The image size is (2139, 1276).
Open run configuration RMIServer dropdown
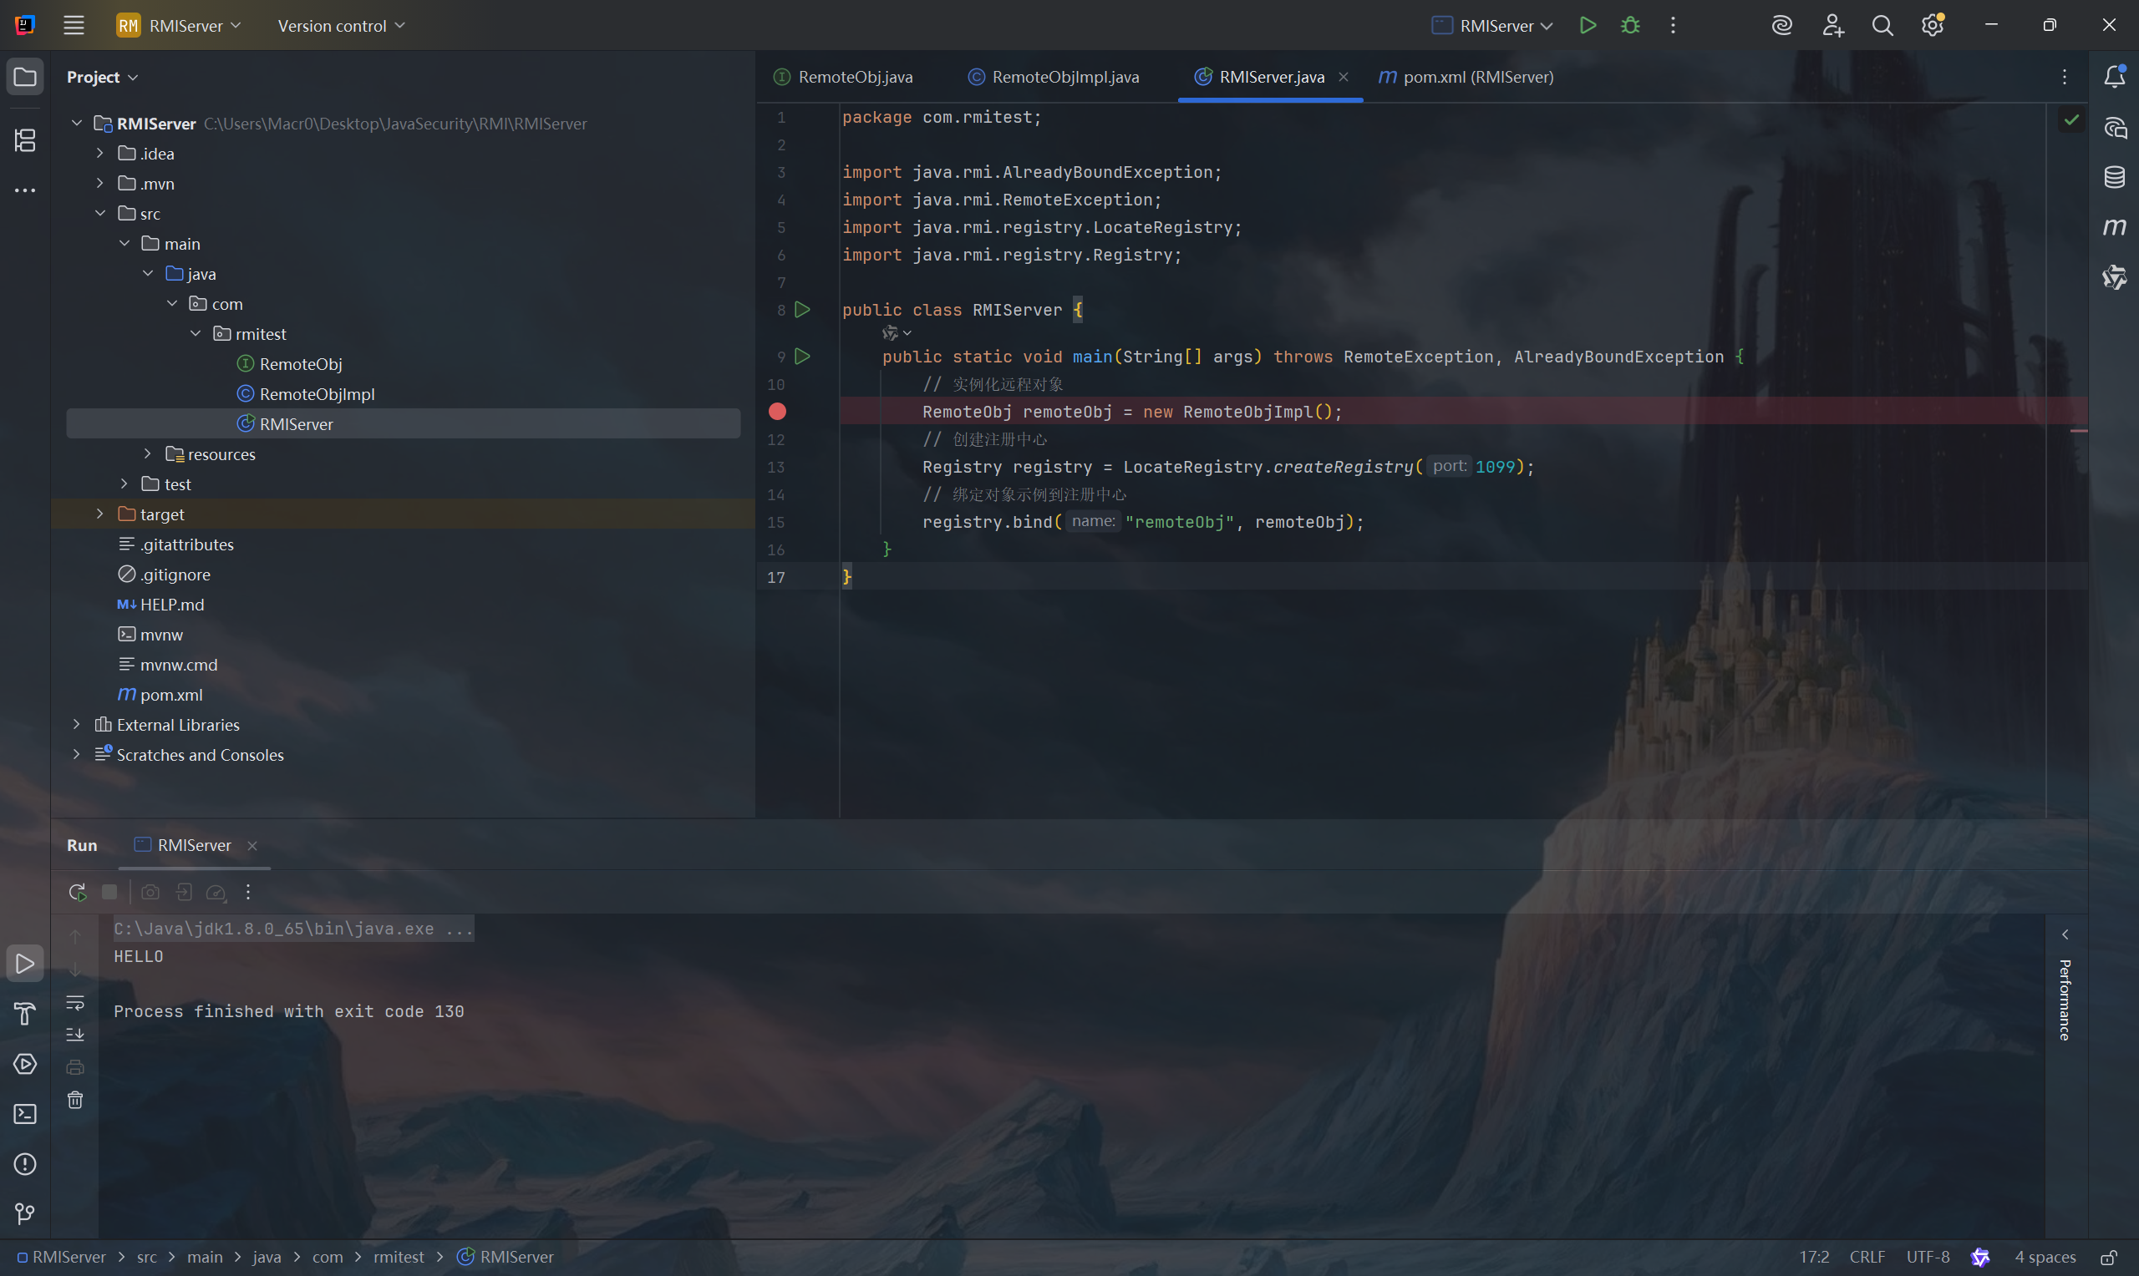tap(1492, 26)
